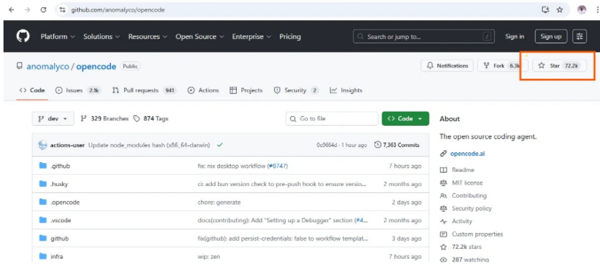Click the actions-user avatar icon

pyautogui.click(x=43, y=145)
